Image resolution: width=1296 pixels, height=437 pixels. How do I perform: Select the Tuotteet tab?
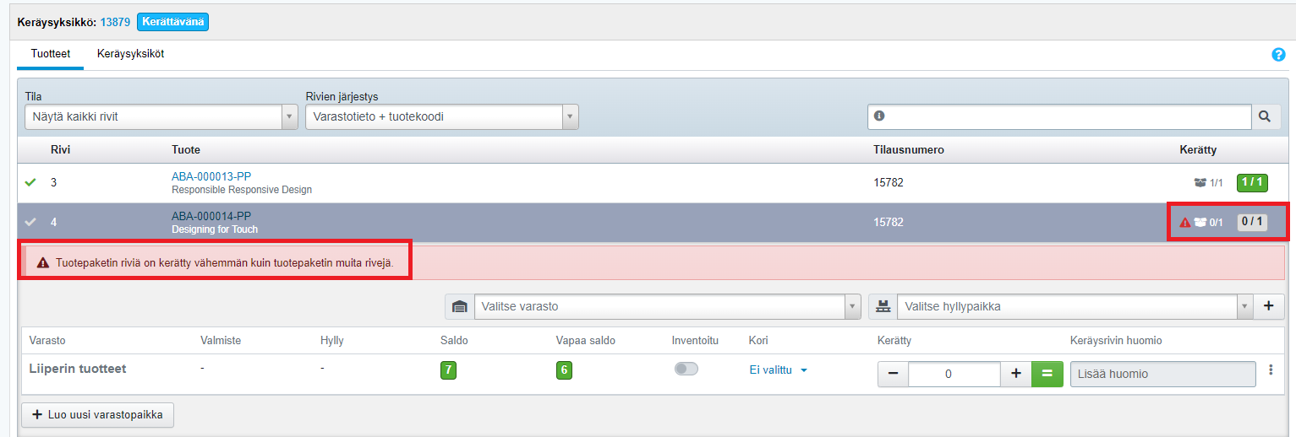51,54
